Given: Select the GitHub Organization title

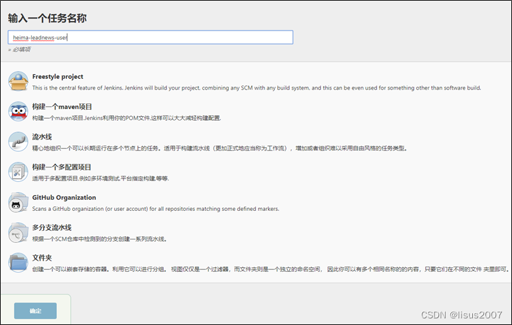Looking at the screenshot, I should 64,197.
